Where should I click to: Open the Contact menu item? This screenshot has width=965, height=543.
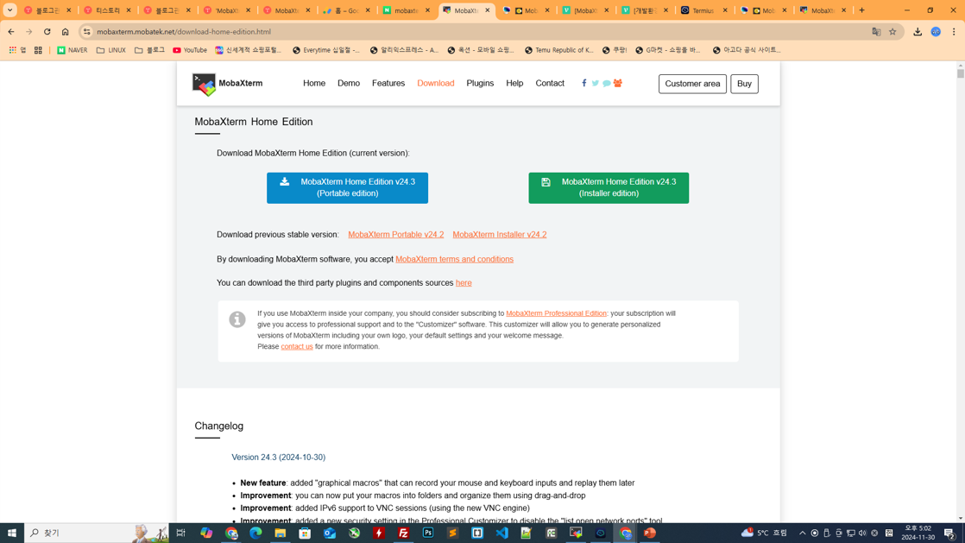point(550,83)
